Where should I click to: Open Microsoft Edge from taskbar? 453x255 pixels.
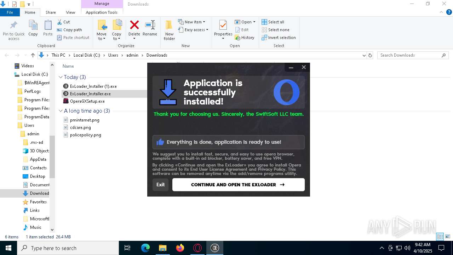pos(145,248)
